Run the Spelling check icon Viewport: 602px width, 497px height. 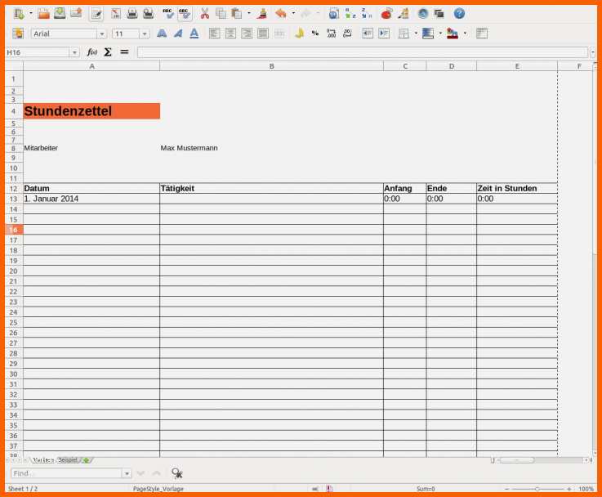pos(167,14)
